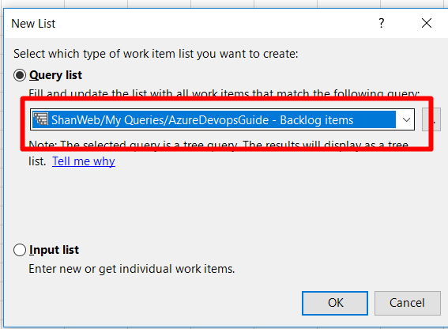Image resolution: width=448 pixels, height=329 pixels.
Task: Select the Input list radio button
Action: [20, 250]
